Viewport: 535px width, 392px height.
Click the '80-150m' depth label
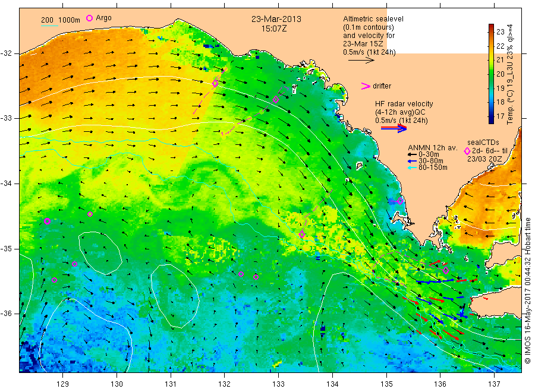[x=433, y=167]
